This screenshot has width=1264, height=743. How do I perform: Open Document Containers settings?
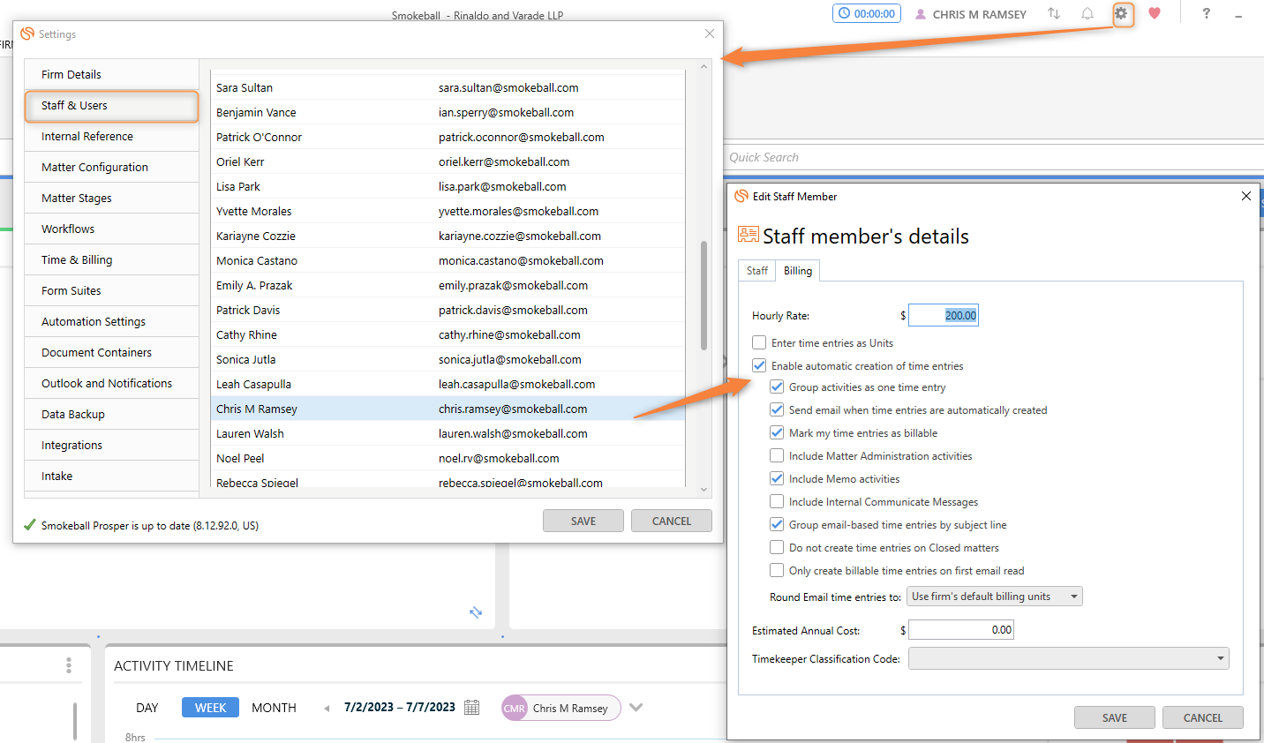pyautogui.click(x=111, y=352)
